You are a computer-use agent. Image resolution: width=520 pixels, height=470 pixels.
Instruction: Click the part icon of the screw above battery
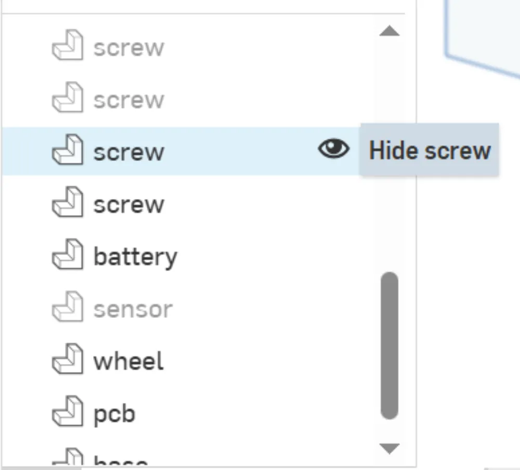[67, 204]
